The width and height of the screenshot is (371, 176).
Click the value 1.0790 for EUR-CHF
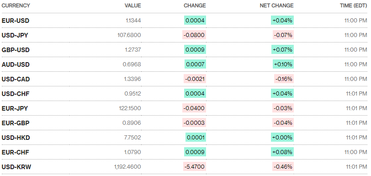133,152
